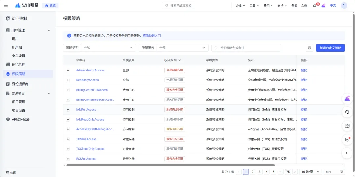Click the API访问密钥 shield icon
This screenshot has width=355, height=177.
pyautogui.click(x=8, y=119)
